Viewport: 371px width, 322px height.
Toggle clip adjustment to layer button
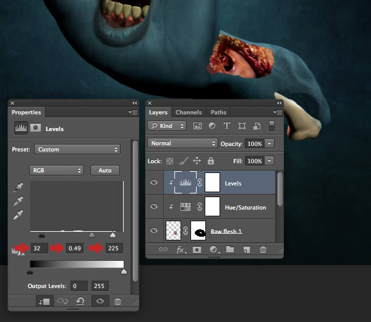[45, 302]
